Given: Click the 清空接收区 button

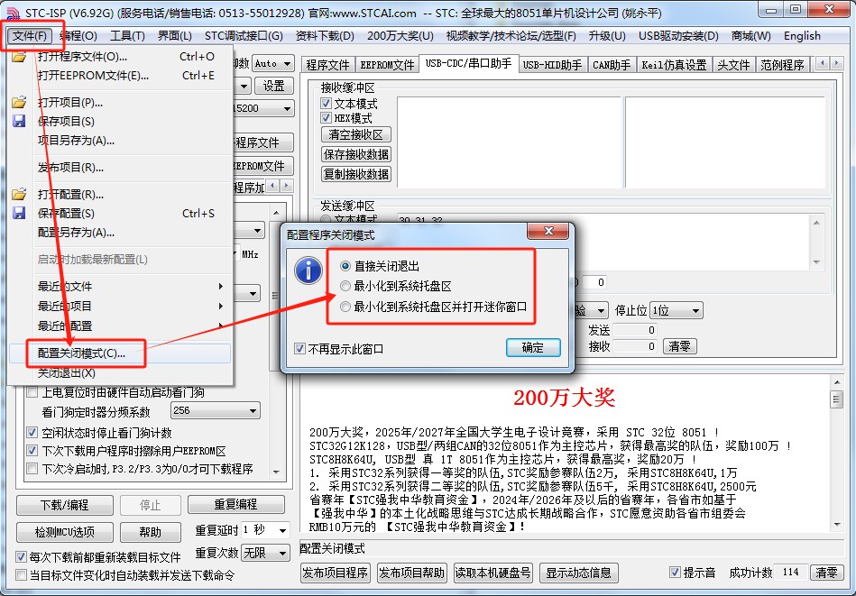Looking at the screenshot, I should (356, 134).
